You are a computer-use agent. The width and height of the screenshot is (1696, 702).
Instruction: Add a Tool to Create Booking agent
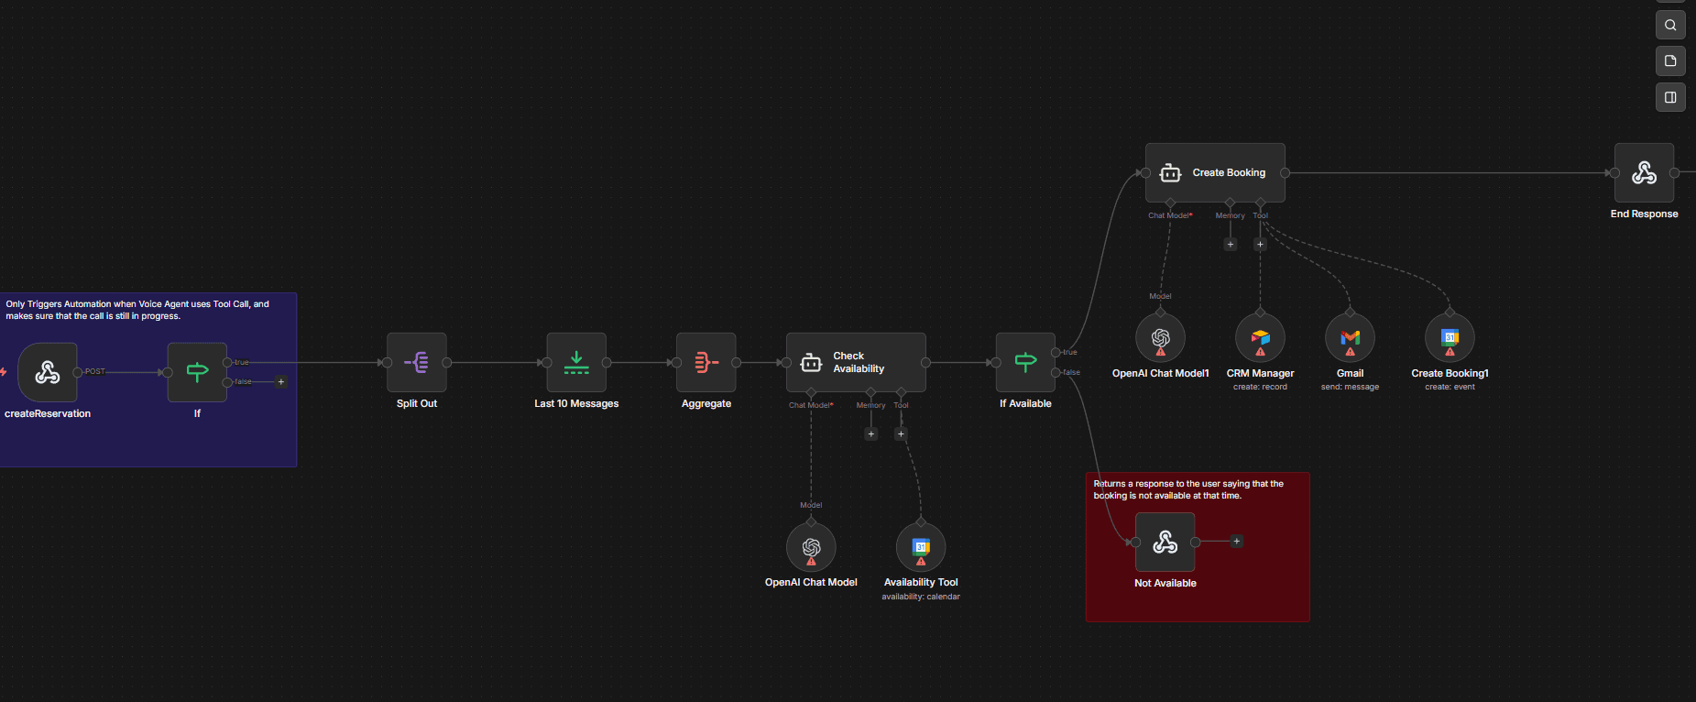[x=1260, y=245]
